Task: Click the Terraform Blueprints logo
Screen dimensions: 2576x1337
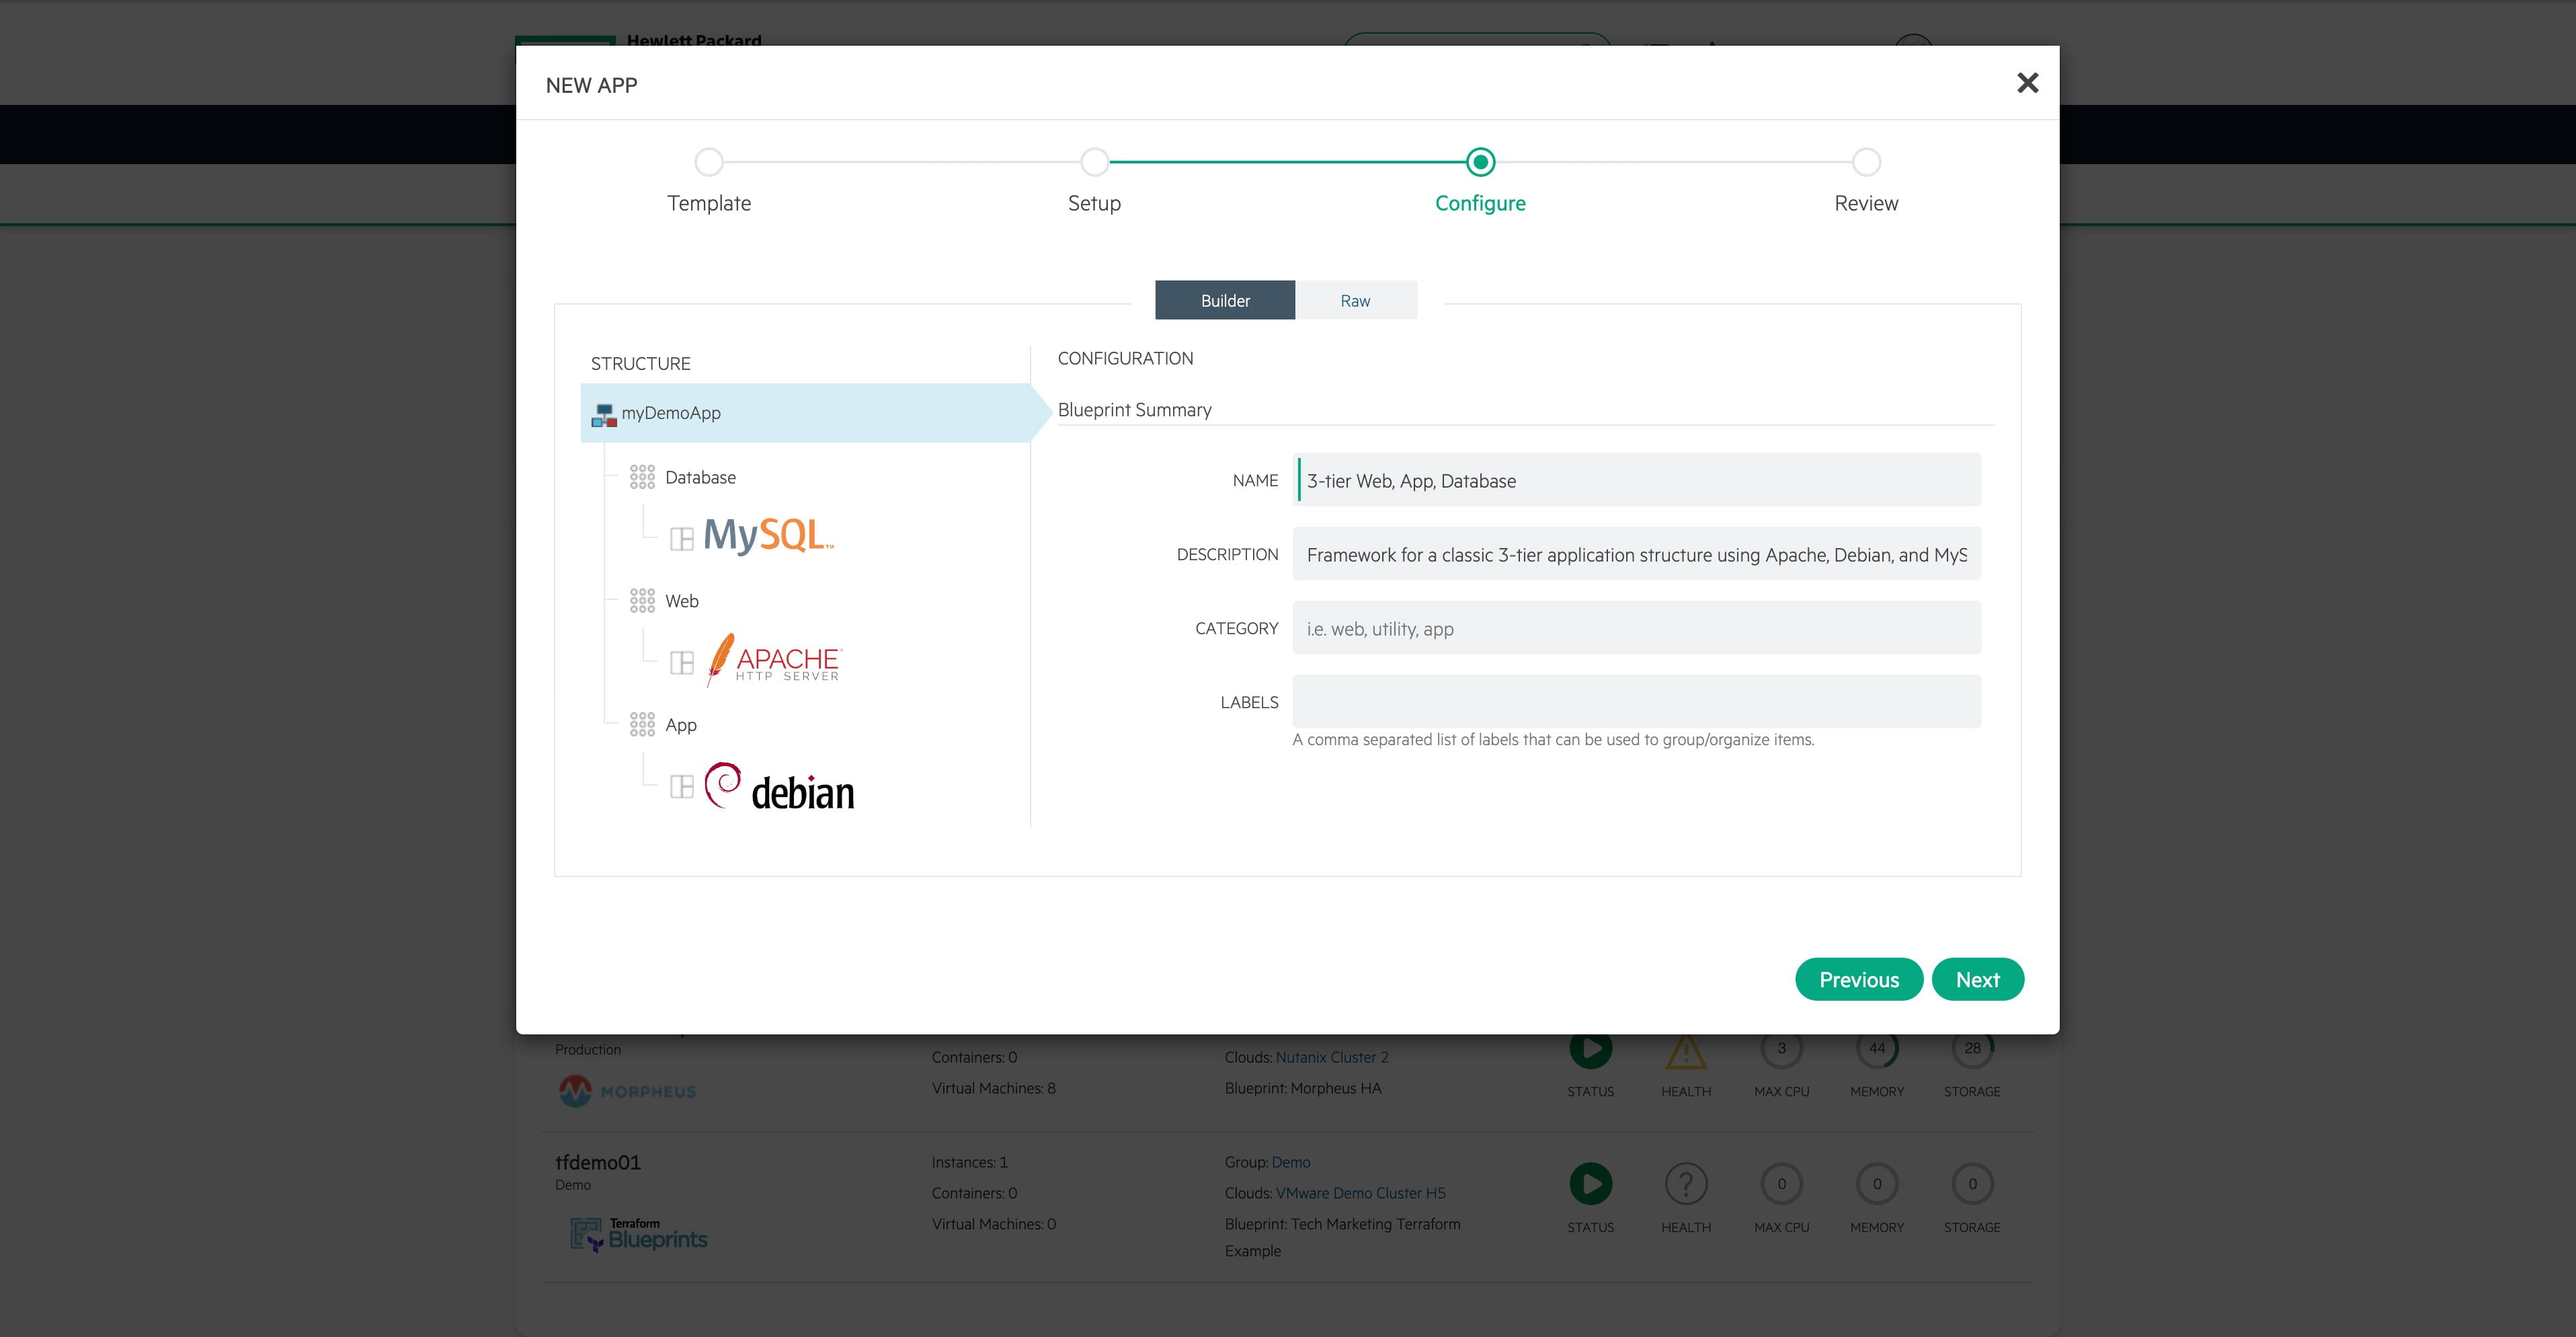Action: click(x=638, y=1235)
